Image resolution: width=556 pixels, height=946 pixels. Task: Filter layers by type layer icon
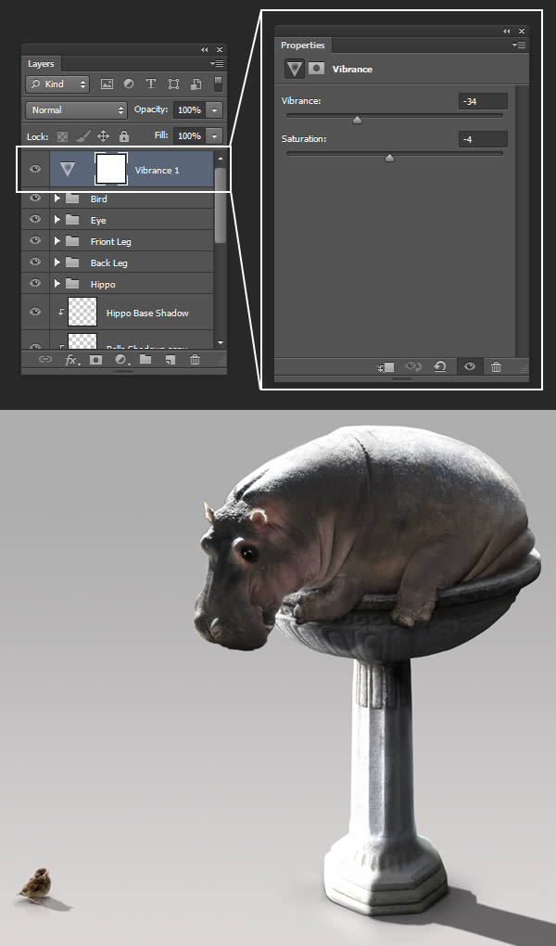[x=151, y=83]
